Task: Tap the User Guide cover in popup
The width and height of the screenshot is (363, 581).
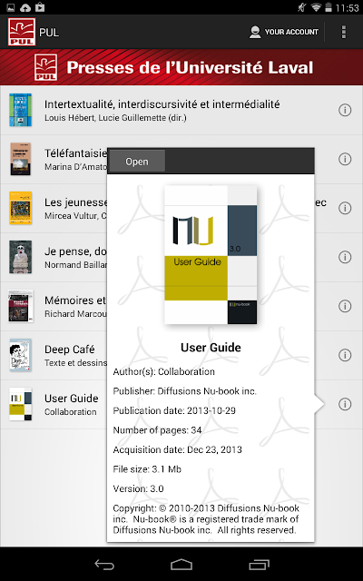Action: click(211, 255)
